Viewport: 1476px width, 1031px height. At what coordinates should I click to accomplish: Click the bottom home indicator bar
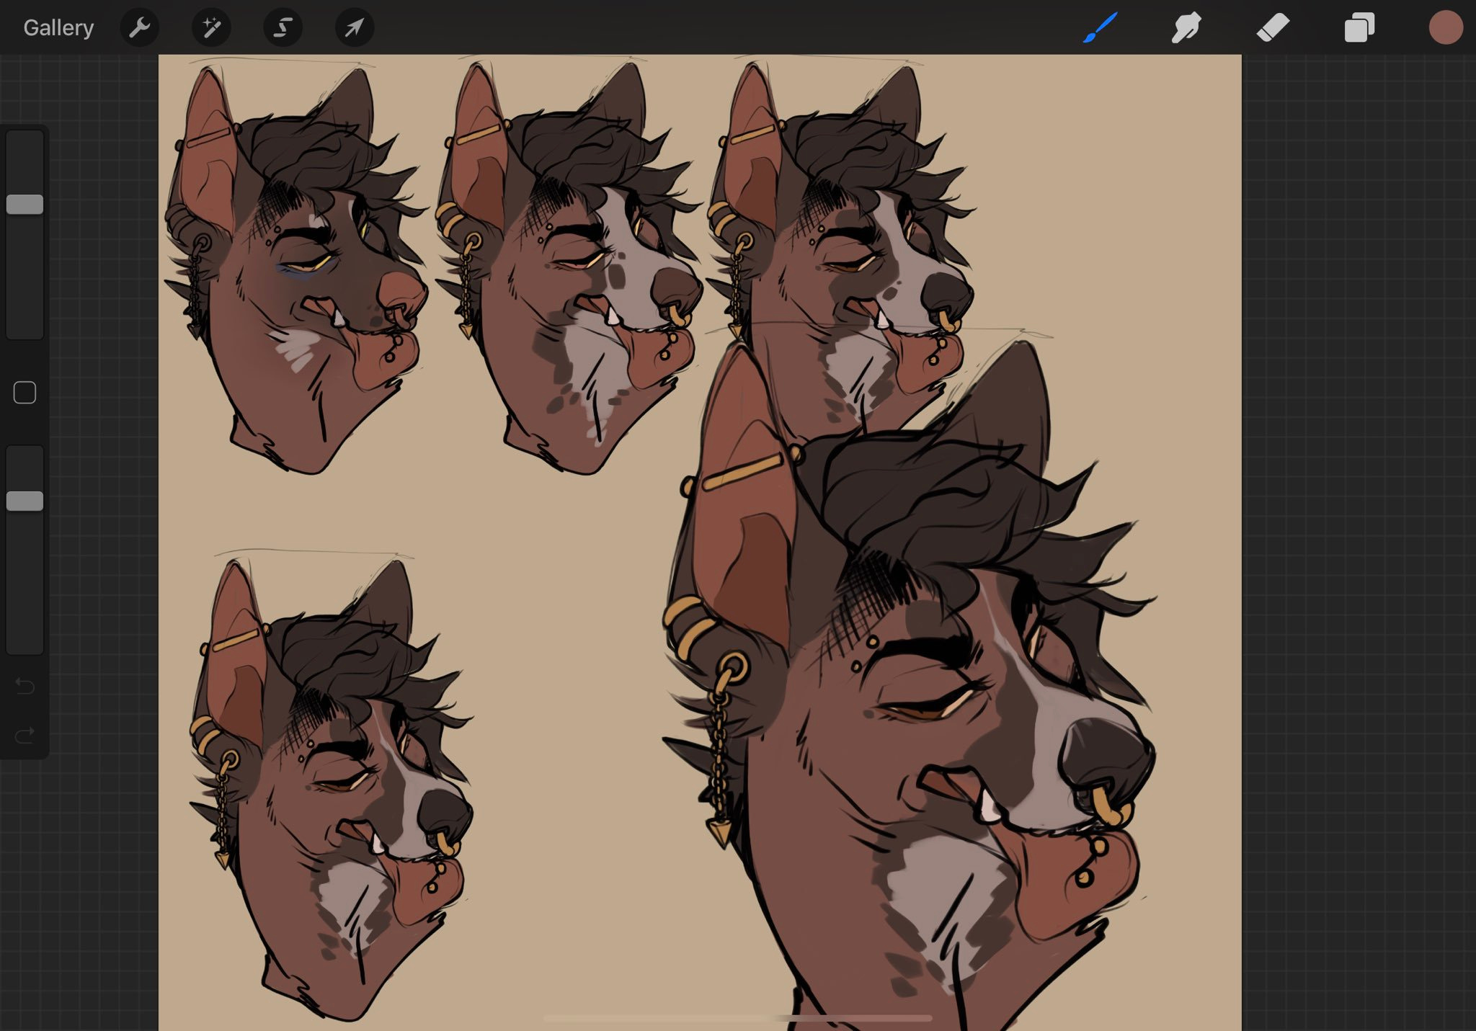[x=737, y=1018]
